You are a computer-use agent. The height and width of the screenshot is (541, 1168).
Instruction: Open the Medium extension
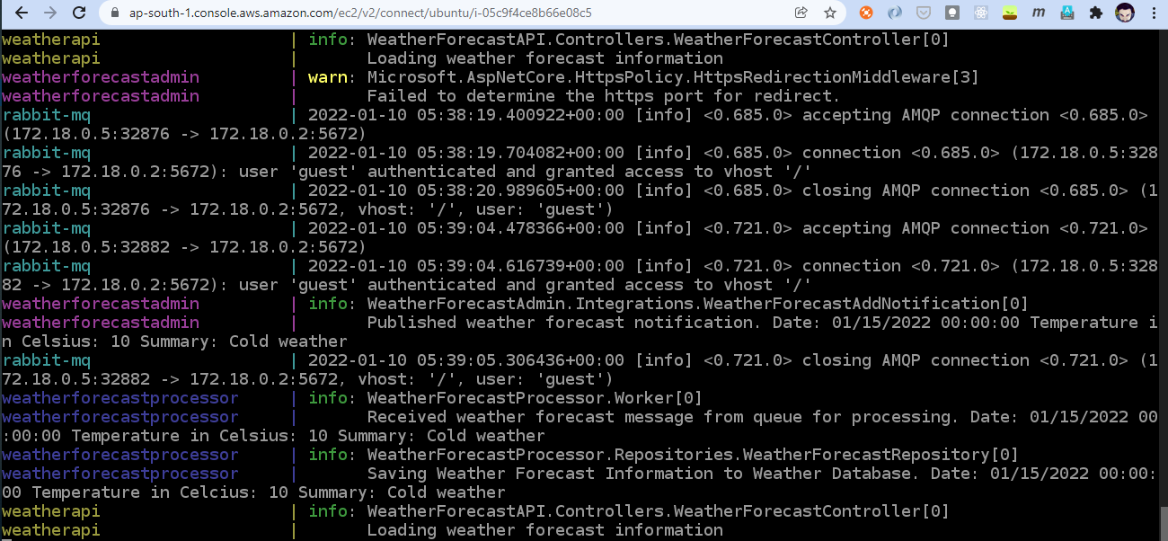[x=1039, y=12]
